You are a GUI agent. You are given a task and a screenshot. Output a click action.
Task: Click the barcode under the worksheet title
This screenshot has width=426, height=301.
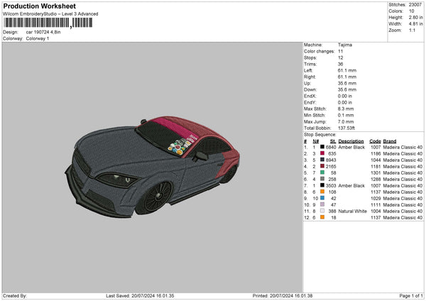tap(48, 23)
